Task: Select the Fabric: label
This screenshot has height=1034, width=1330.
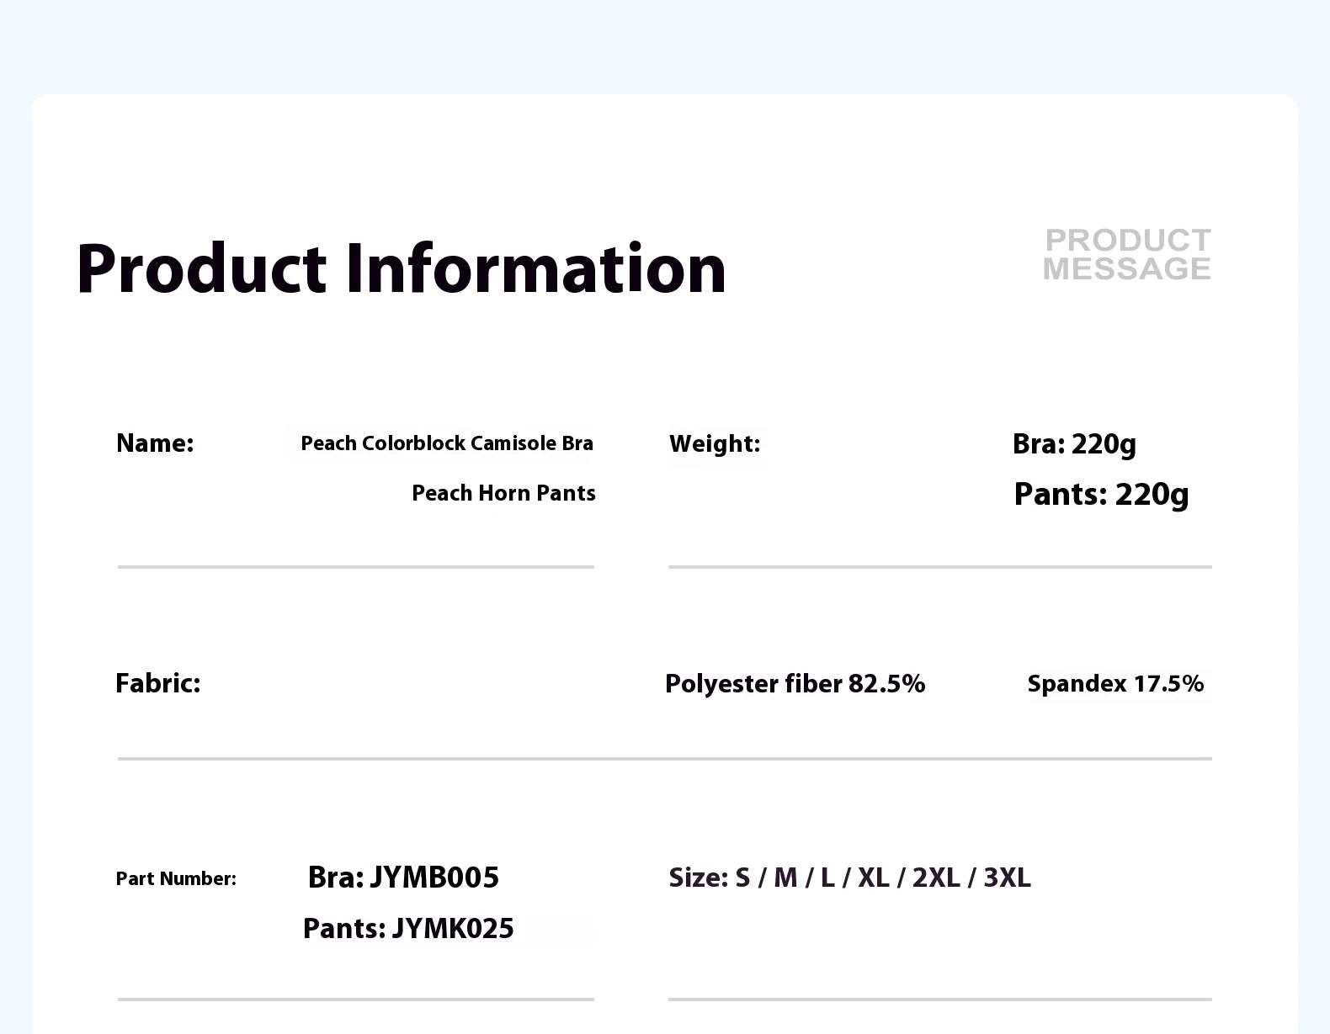Action: pos(158,683)
